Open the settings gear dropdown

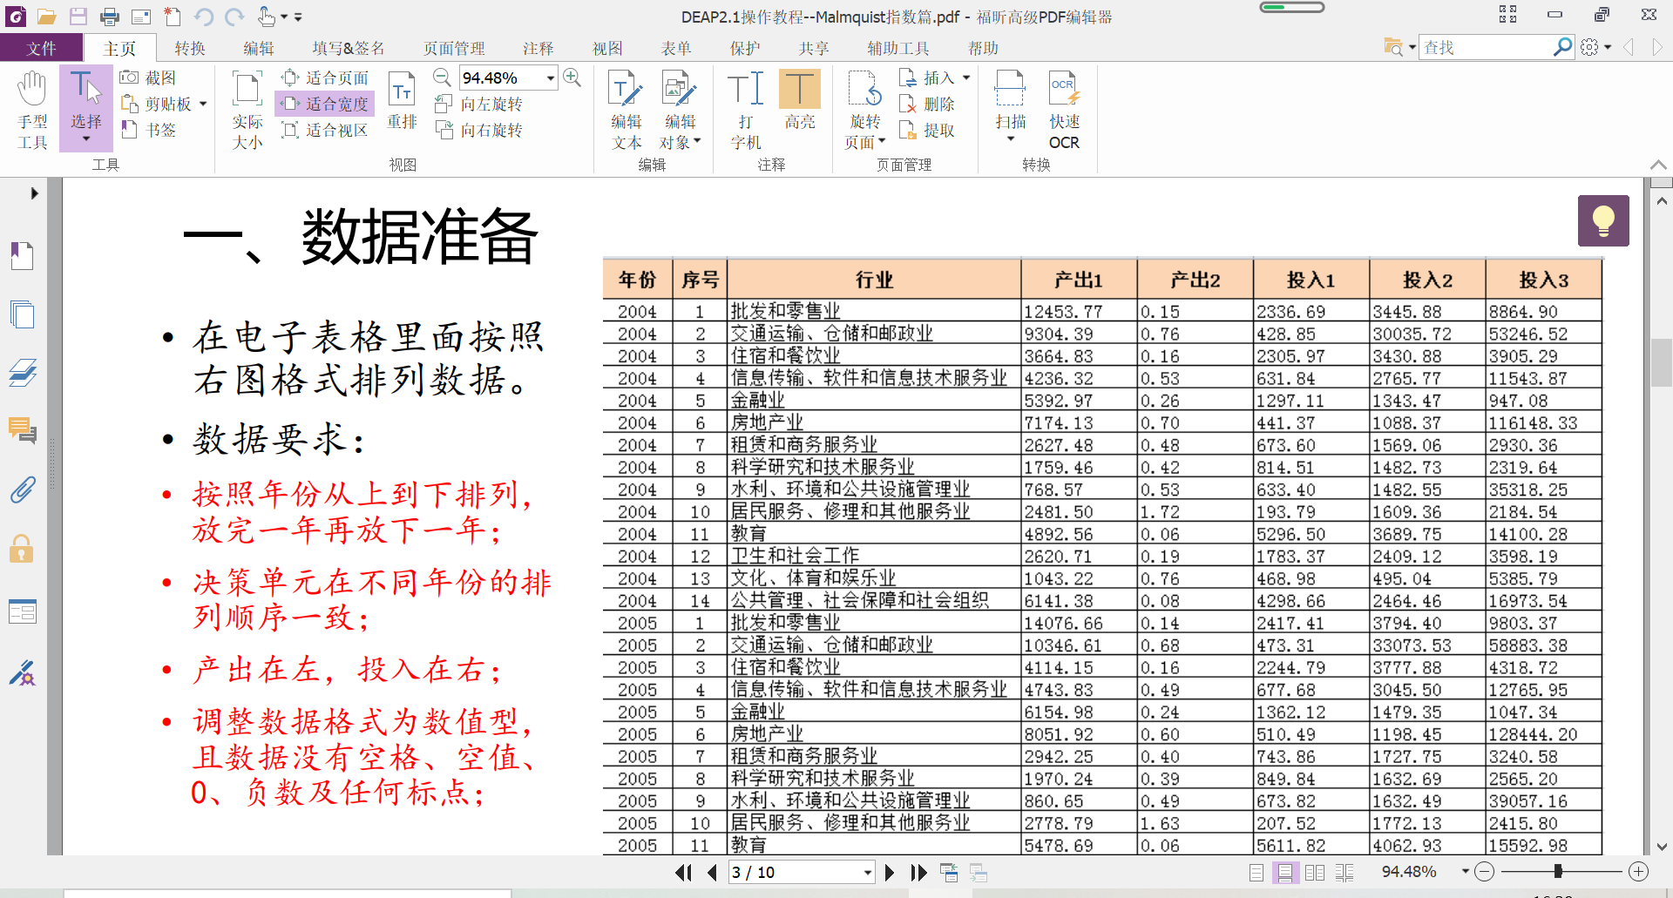click(x=1595, y=47)
